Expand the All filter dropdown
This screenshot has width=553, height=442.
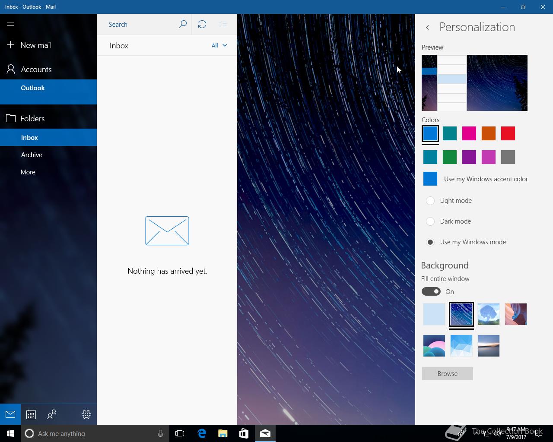pos(219,45)
